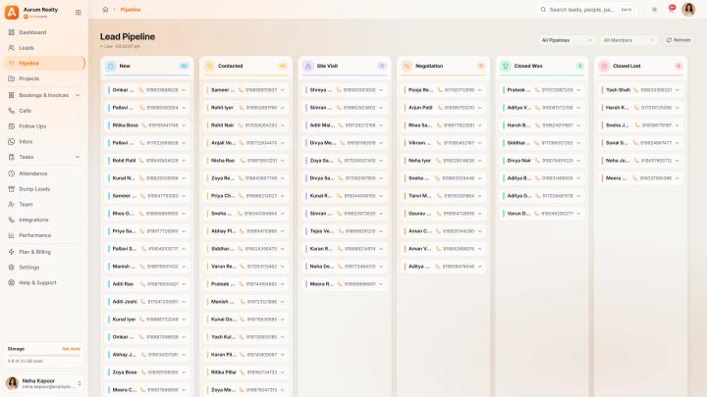
Task: Click the Refresh button
Action: click(679, 40)
